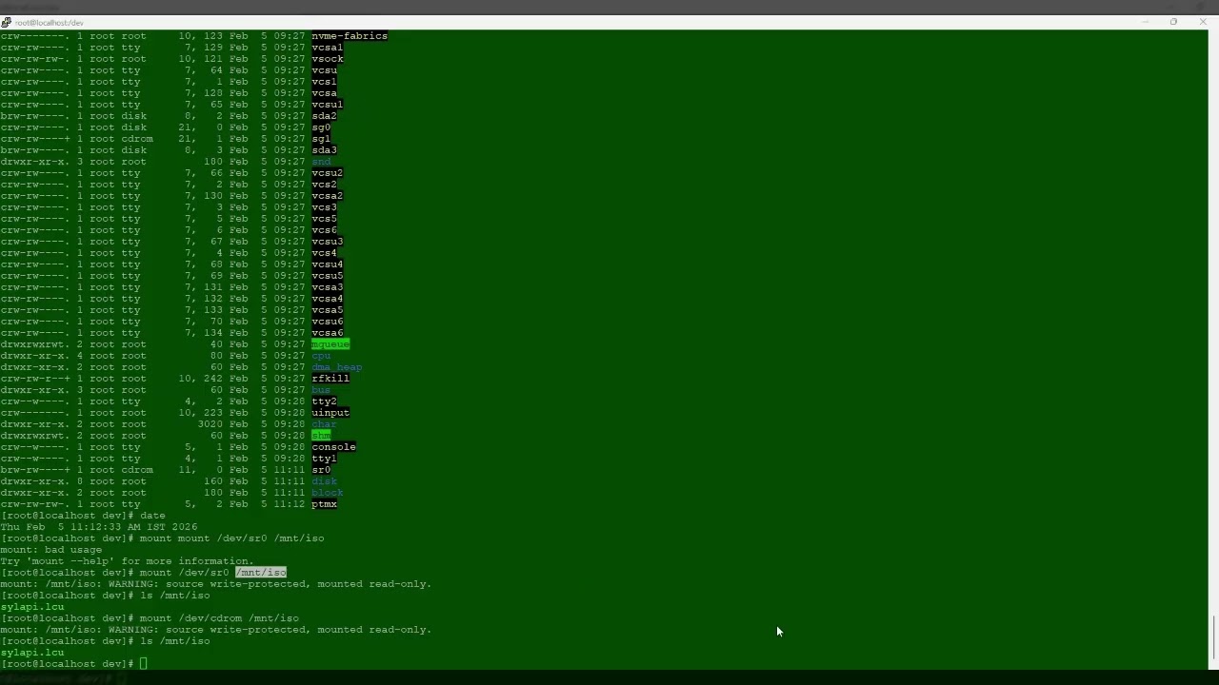This screenshot has width=1219, height=685.
Task: Click the vcsu2 device name
Action: point(328,173)
